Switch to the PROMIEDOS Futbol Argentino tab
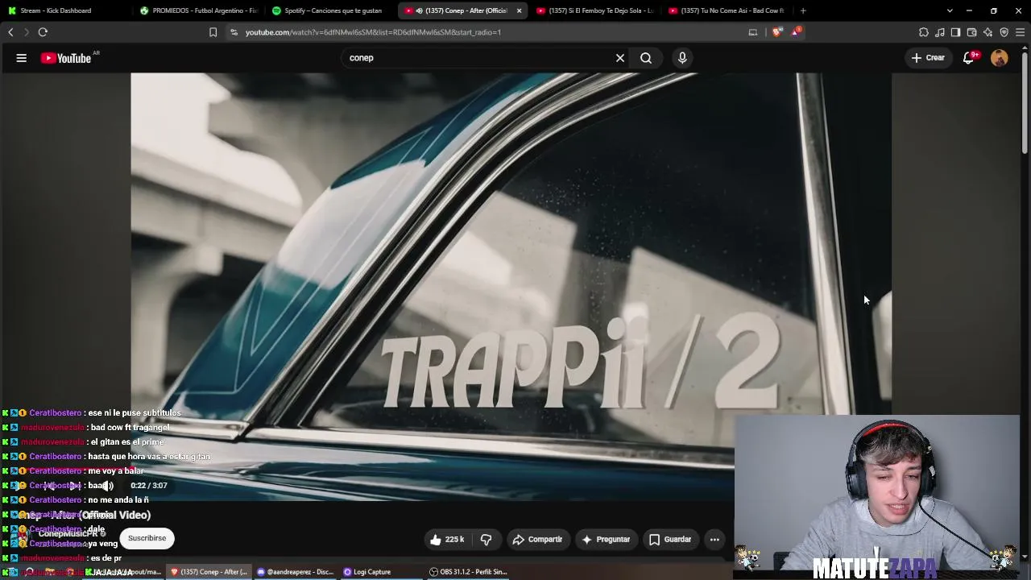This screenshot has height=580, width=1031. (x=198, y=10)
